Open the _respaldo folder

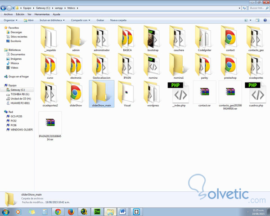point(50,38)
